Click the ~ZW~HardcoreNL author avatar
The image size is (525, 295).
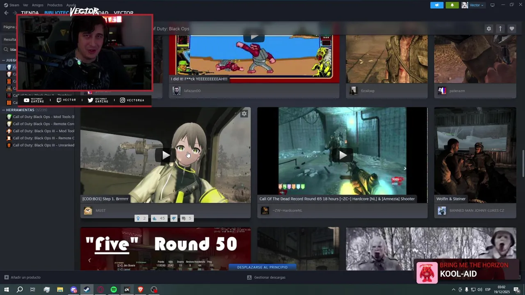pyautogui.click(x=265, y=211)
